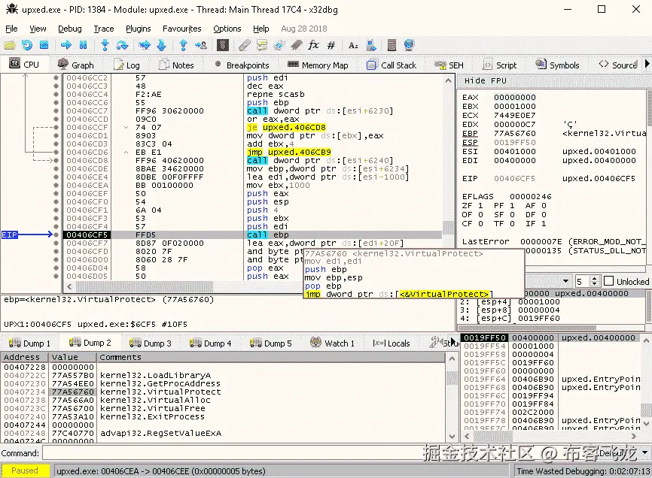
Task: Open Functions via the fx icon
Action: click(x=313, y=45)
